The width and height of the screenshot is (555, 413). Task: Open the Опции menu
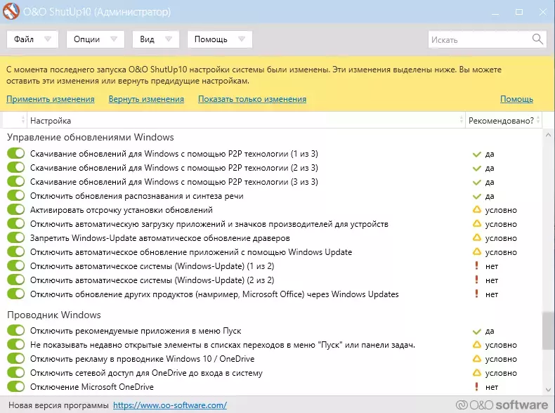click(x=96, y=39)
